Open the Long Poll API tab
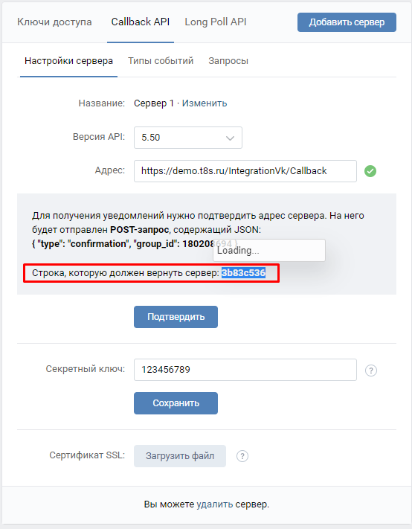 (x=216, y=22)
